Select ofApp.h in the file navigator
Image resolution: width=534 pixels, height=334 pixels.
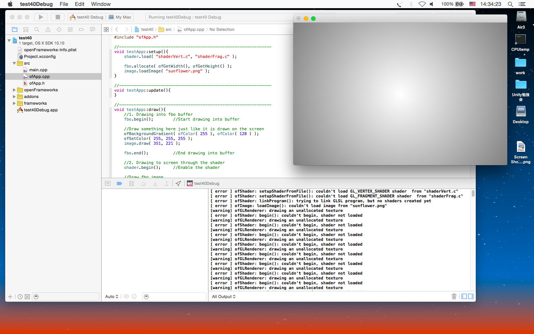point(37,83)
